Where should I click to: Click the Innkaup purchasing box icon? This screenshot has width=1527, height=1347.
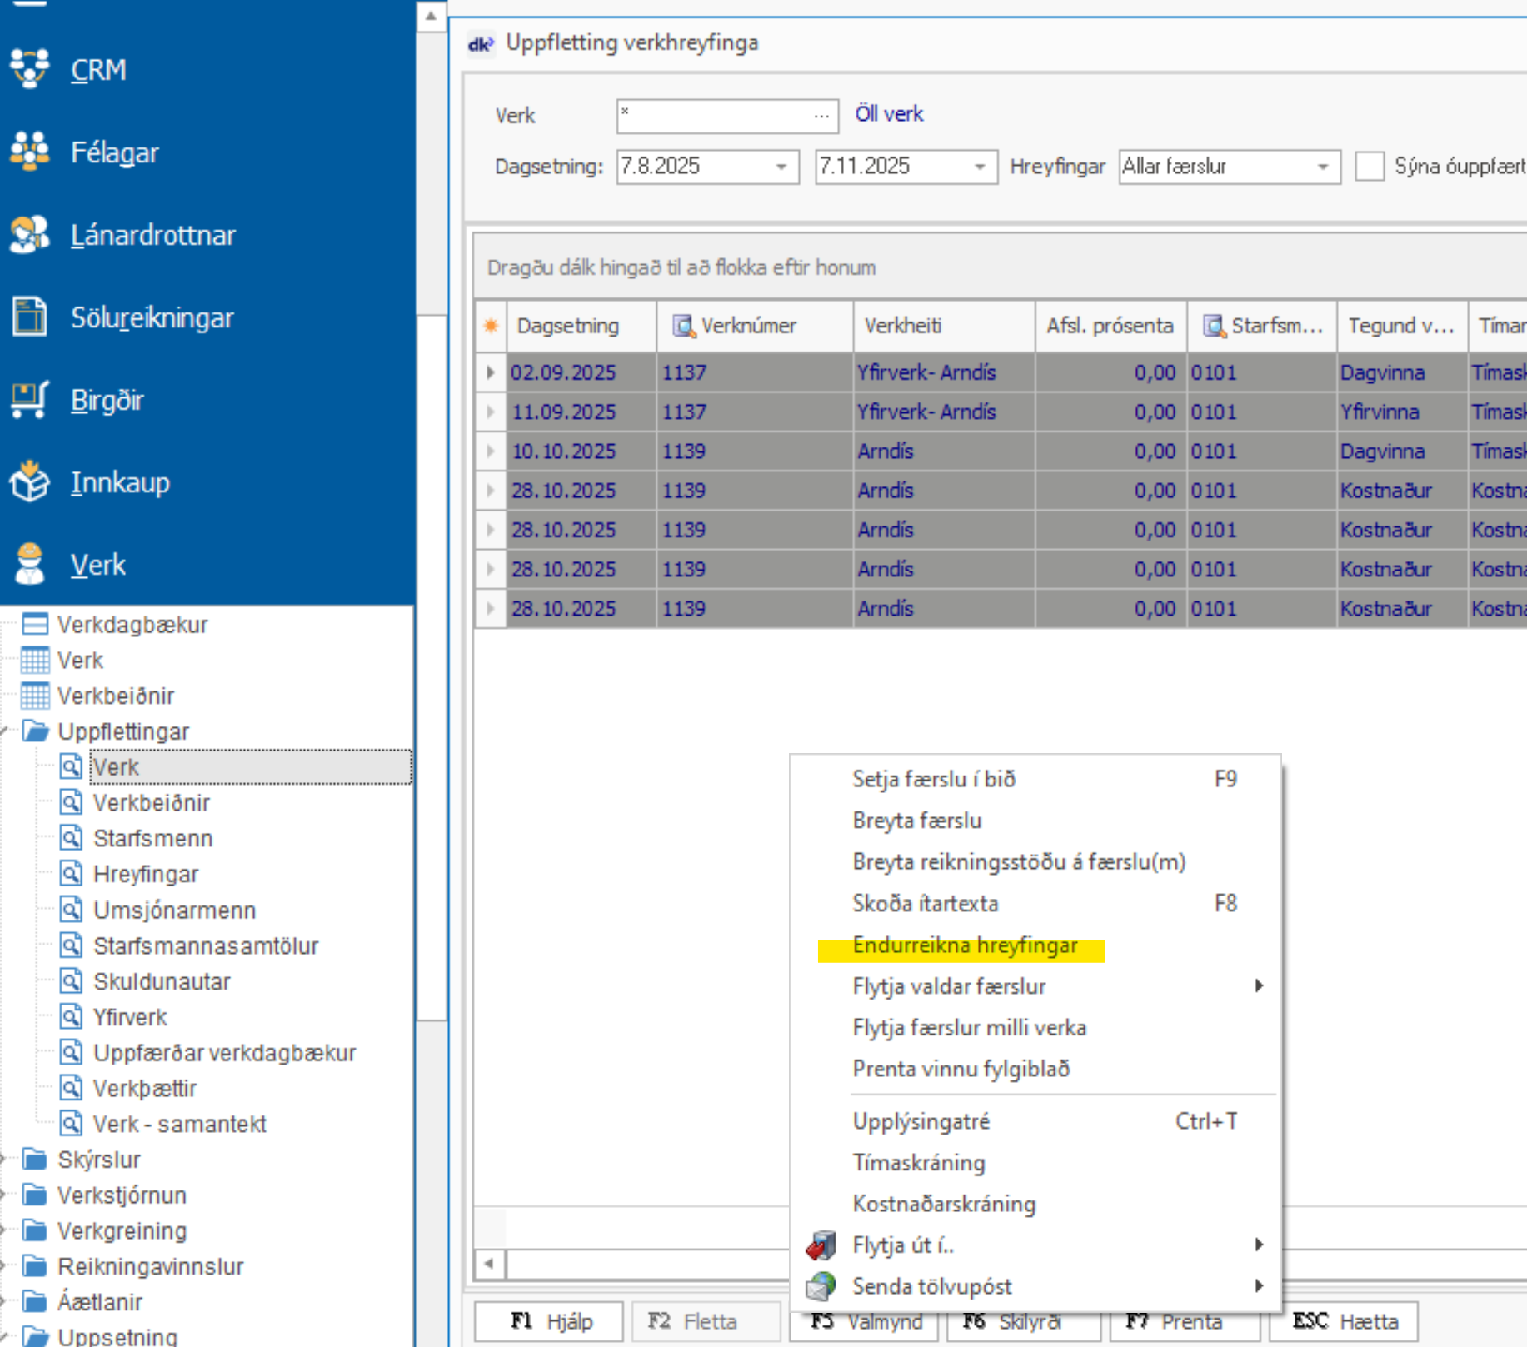pyautogui.click(x=30, y=482)
